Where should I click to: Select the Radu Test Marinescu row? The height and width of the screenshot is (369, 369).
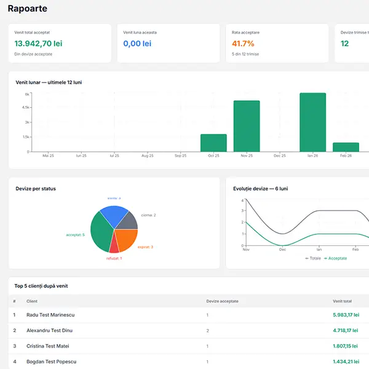click(x=189, y=315)
